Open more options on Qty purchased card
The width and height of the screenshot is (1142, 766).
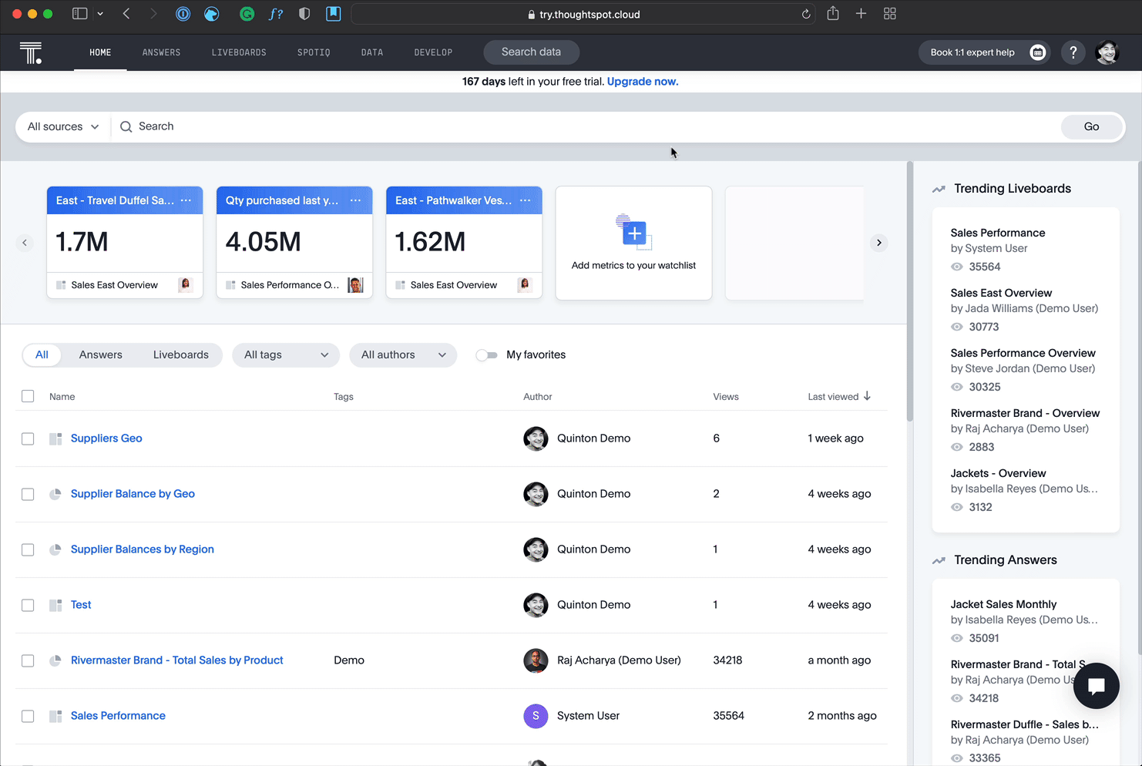pos(355,200)
